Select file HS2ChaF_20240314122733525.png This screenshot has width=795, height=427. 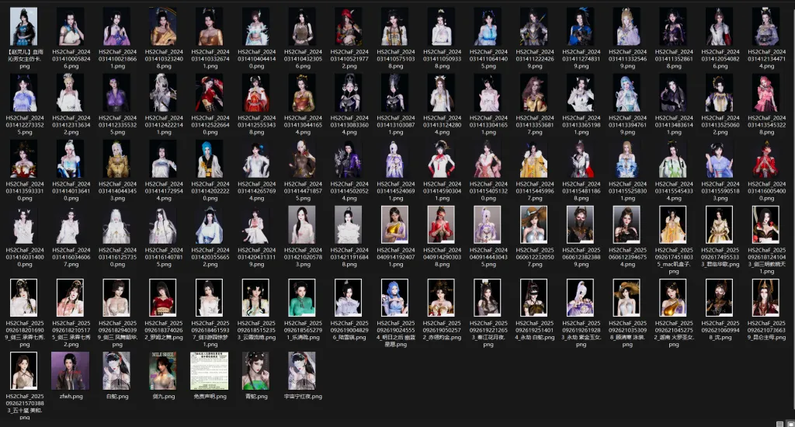click(x=24, y=93)
